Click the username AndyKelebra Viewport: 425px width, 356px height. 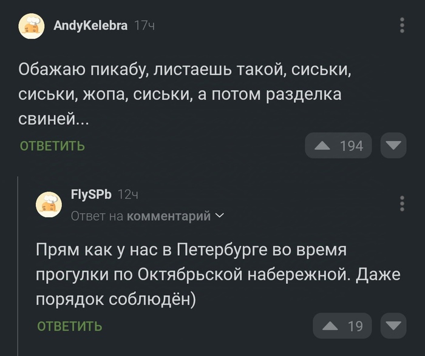90,25
